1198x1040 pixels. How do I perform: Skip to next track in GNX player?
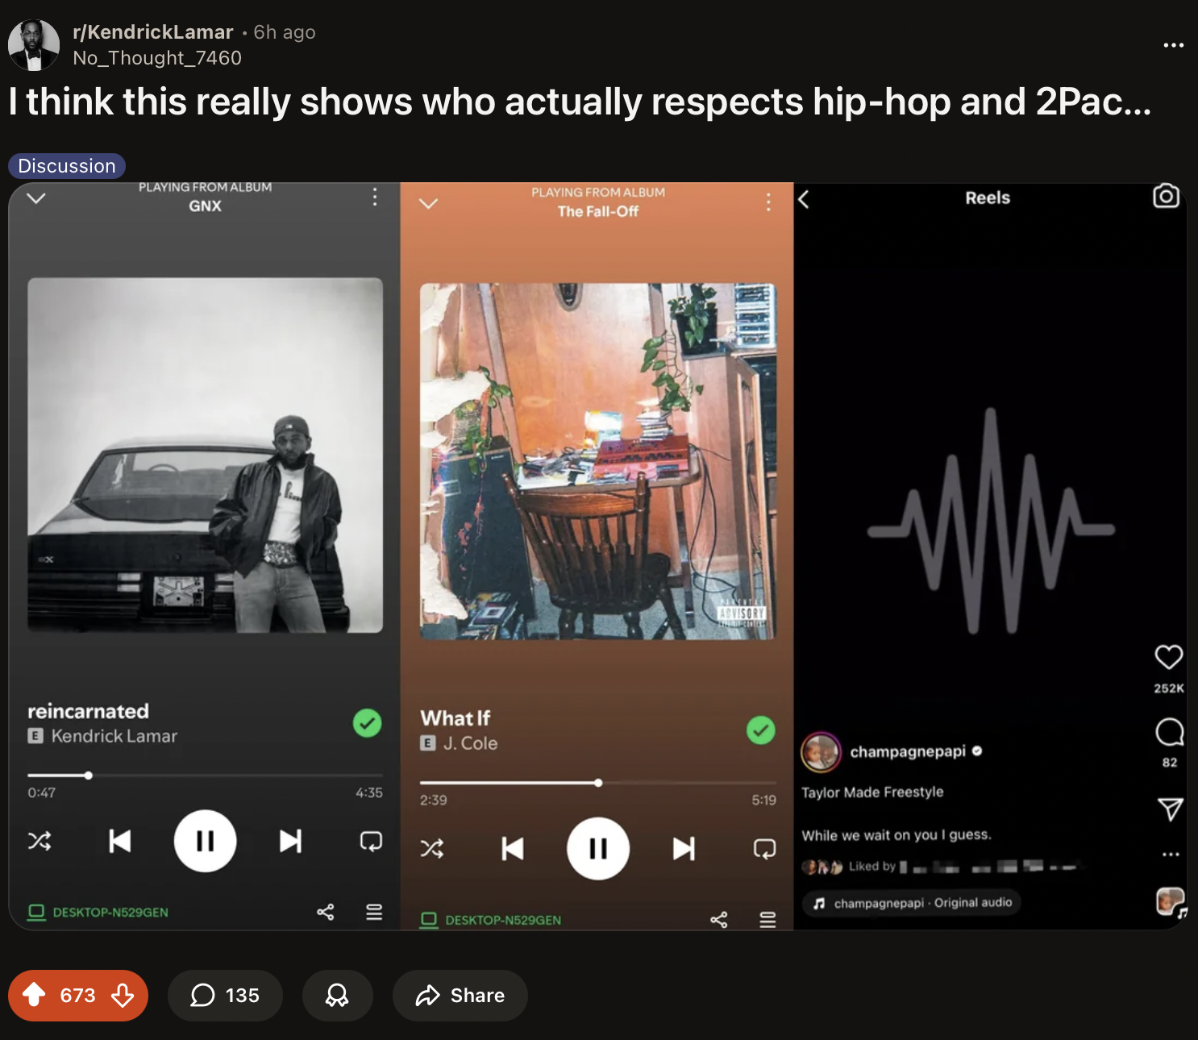point(291,842)
